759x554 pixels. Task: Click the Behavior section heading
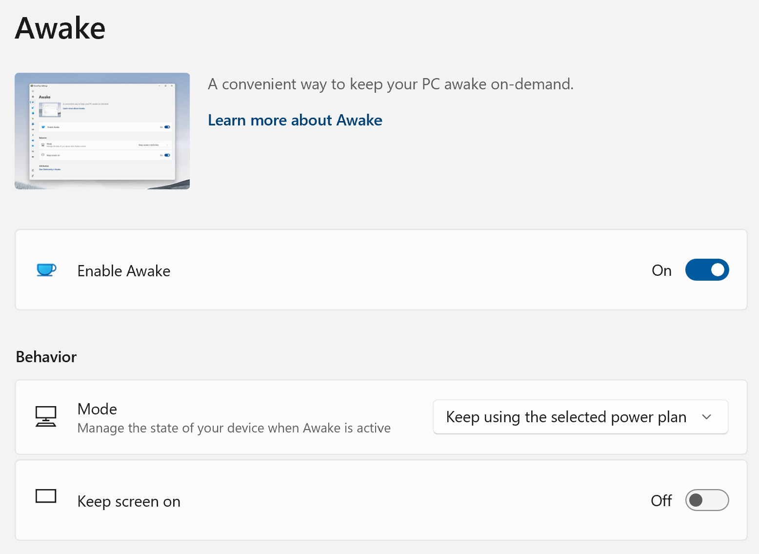(46, 357)
